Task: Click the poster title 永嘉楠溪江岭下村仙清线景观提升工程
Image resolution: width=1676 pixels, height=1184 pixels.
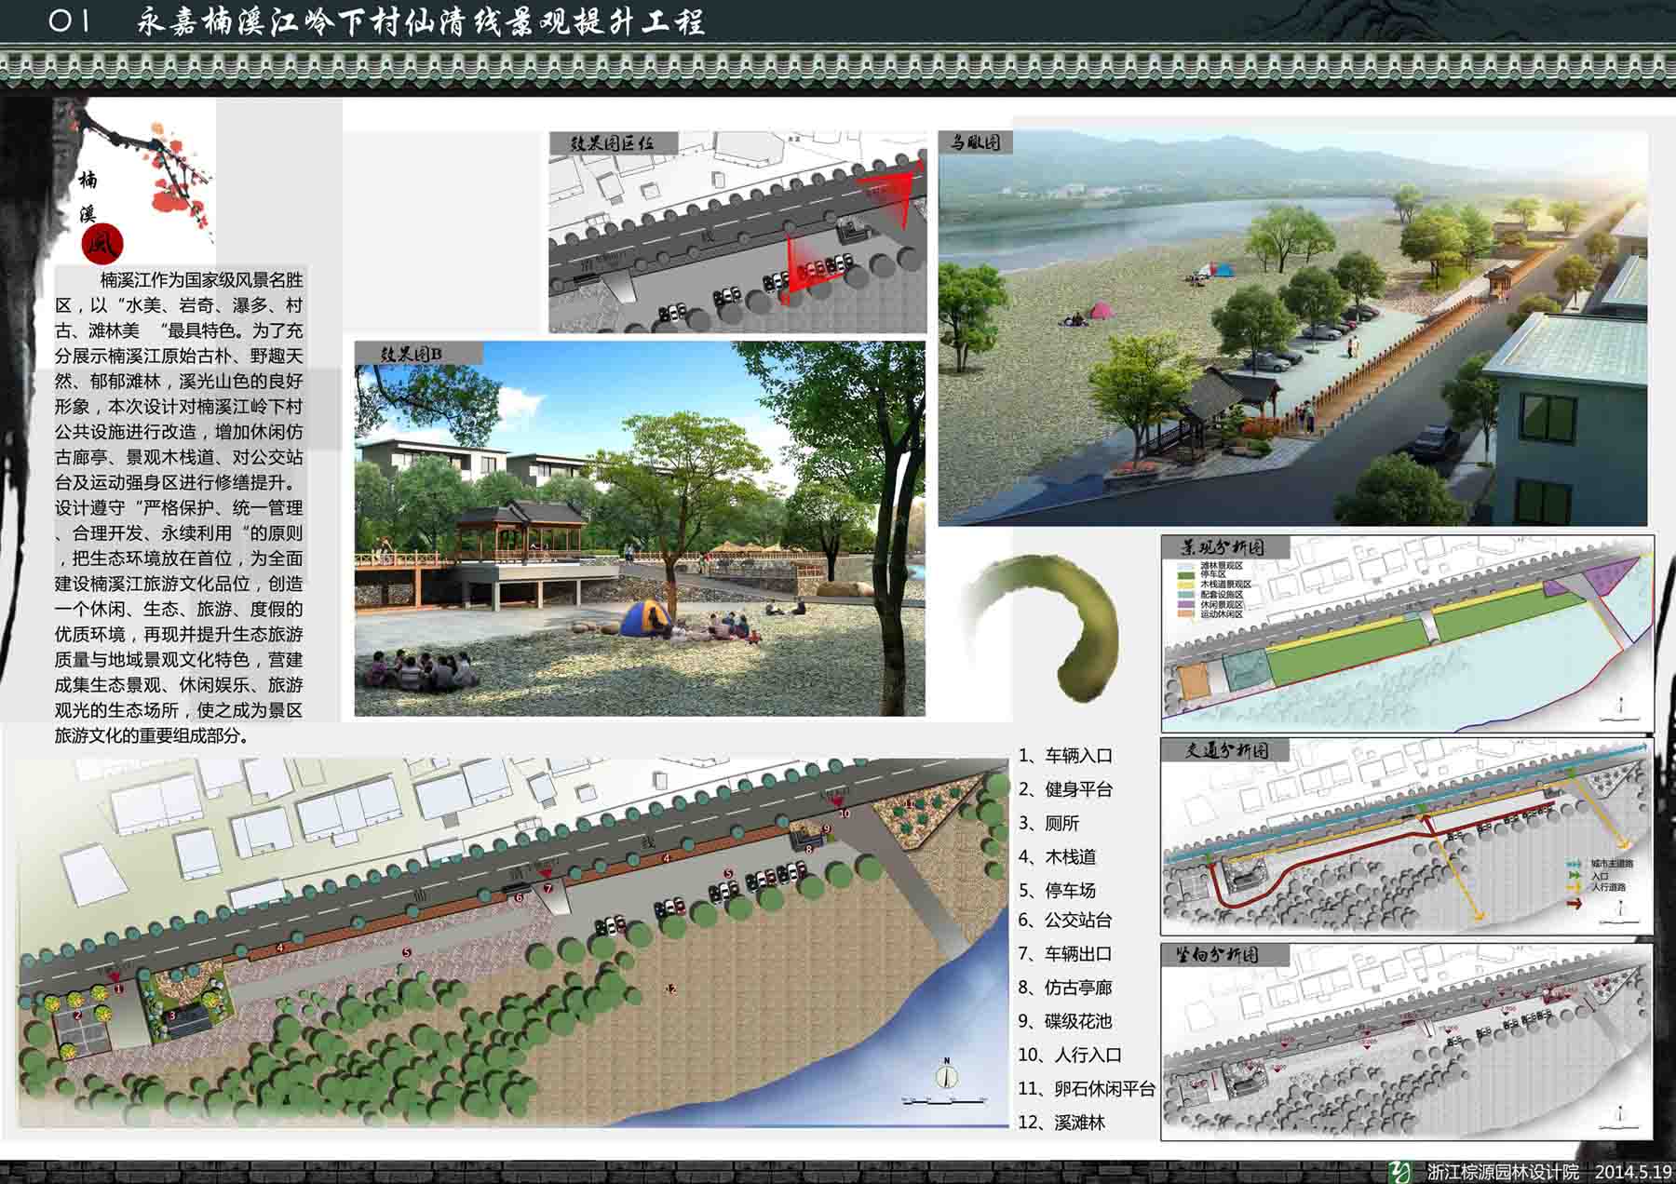Action: coord(420,21)
